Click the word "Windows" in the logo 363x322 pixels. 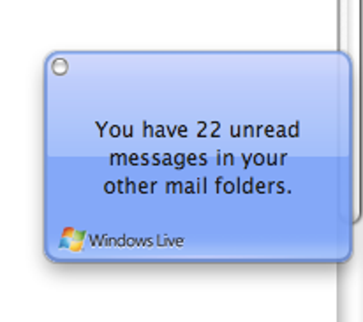click(121, 241)
